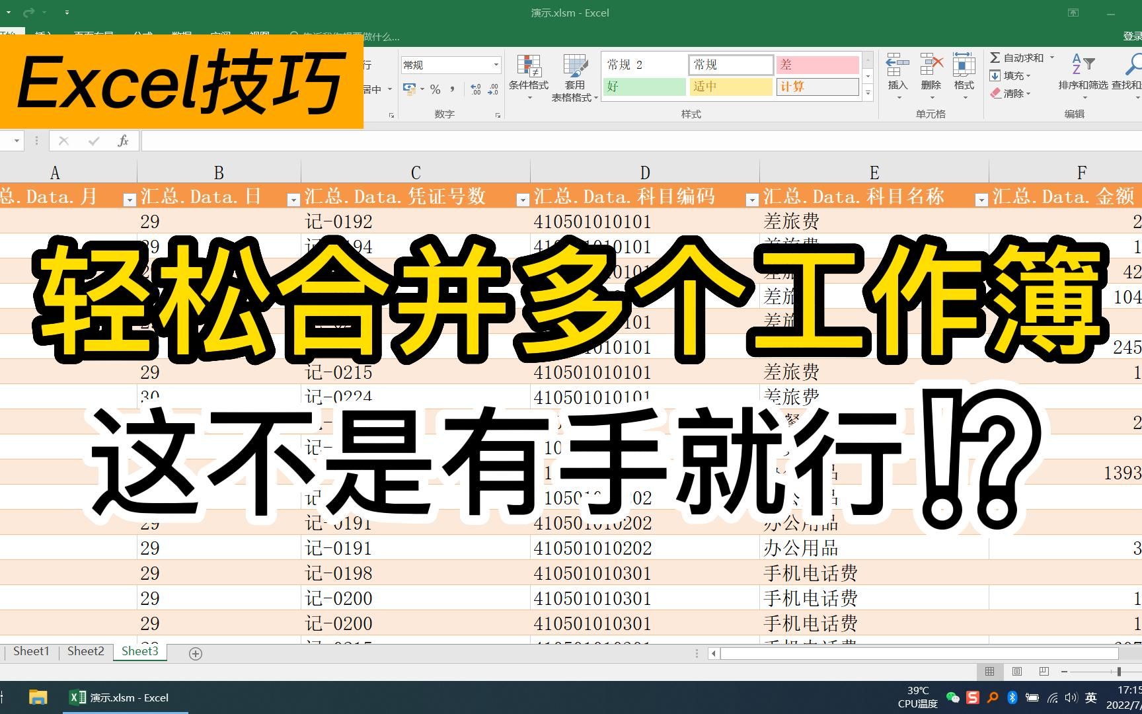Open the Clear (清除) eraser menu
This screenshot has height=714, width=1142.
[x=1010, y=94]
